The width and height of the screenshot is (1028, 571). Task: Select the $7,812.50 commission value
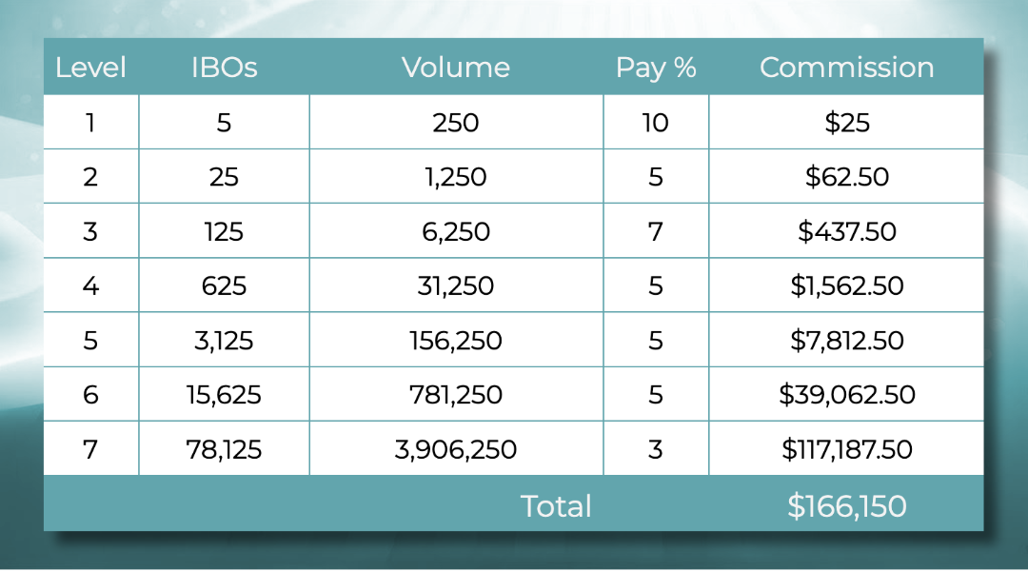846,340
